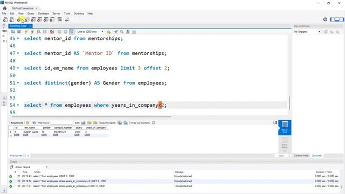
Task: Click the stop query execution icon
Action: tap(45, 32)
